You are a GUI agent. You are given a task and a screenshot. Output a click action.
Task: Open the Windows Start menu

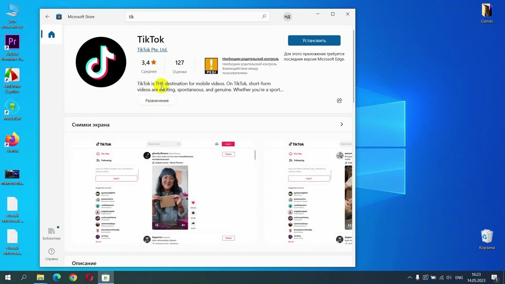(7, 278)
